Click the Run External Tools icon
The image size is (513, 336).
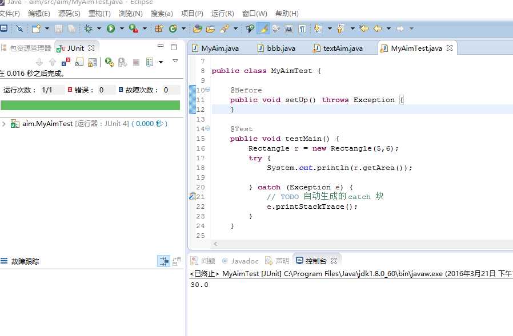(x=134, y=29)
